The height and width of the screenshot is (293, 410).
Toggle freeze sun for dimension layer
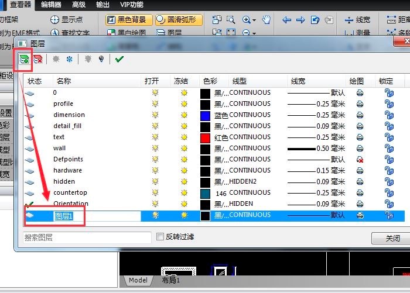pos(184,115)
